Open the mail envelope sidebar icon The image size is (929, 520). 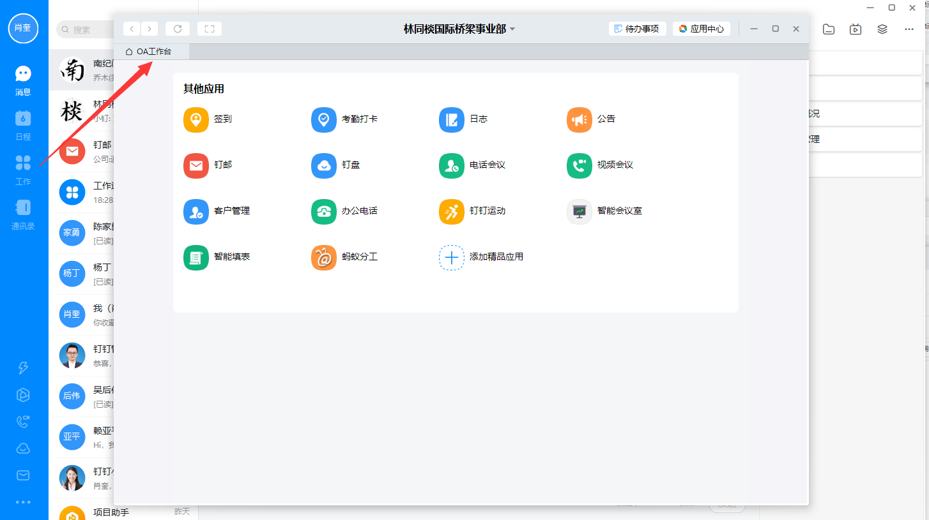23,475
